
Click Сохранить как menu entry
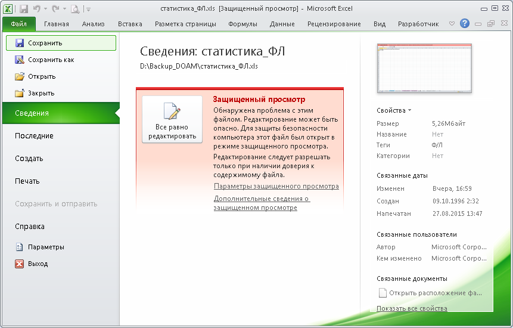point(61,60)
